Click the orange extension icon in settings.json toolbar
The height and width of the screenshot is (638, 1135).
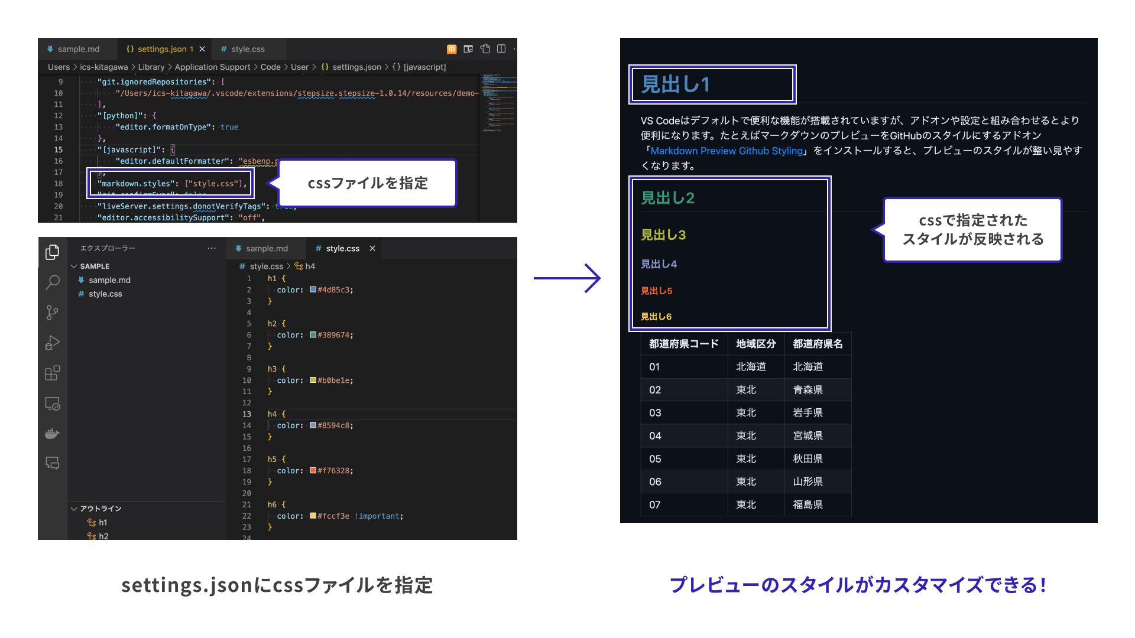point(452,49)
